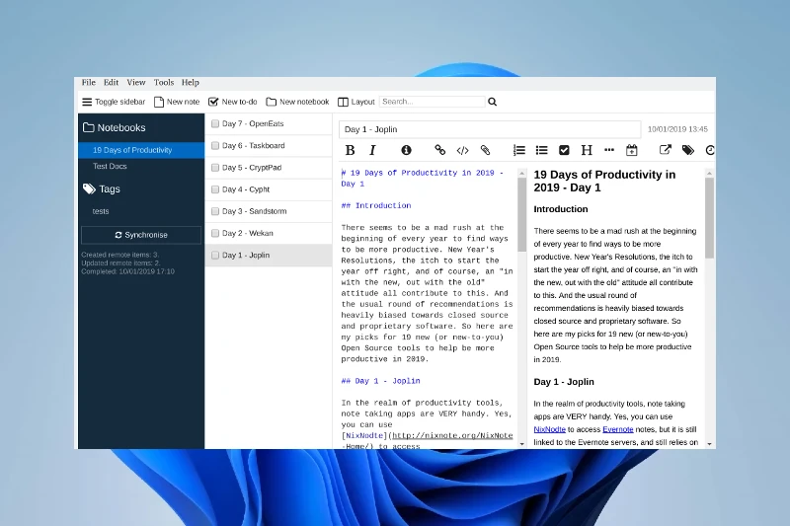Click the '## Day 1 - Joplin' markdown line
Image resolution: width=790 pixels, height=526 pixels.
pos(381,381)
